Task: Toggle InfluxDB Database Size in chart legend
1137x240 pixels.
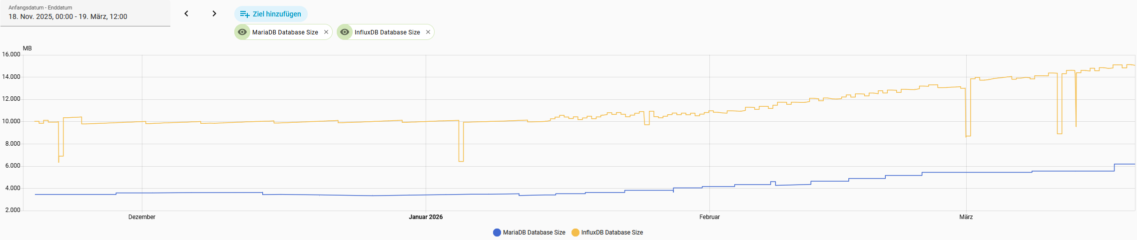Action: click(612, 233)
